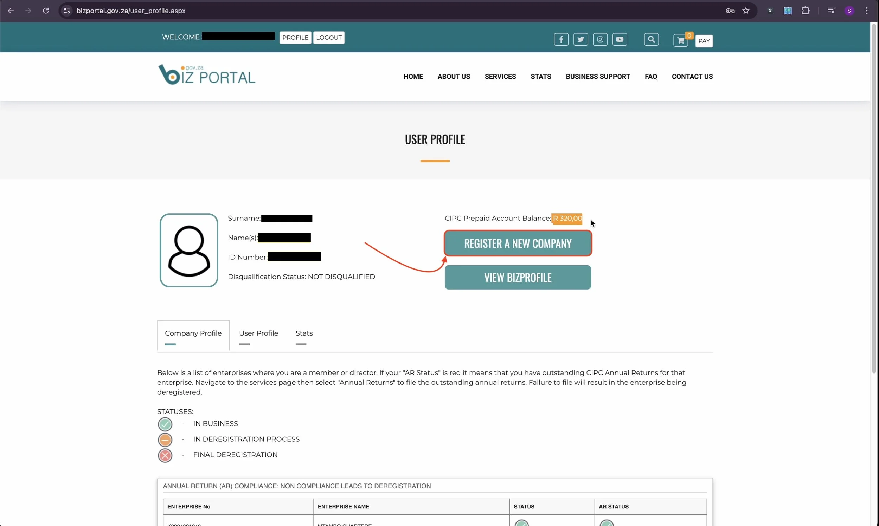
Task: Switch to the User Profile tab
Action: click(x=258, y=333)
